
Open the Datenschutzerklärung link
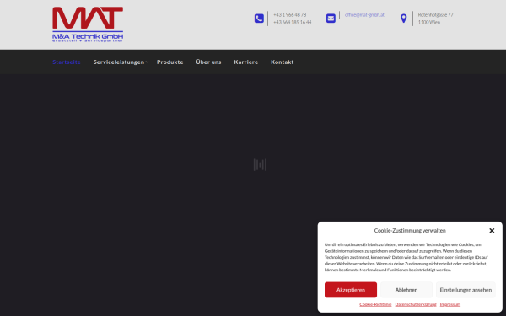pyautogui.click(x=416, y=304)
